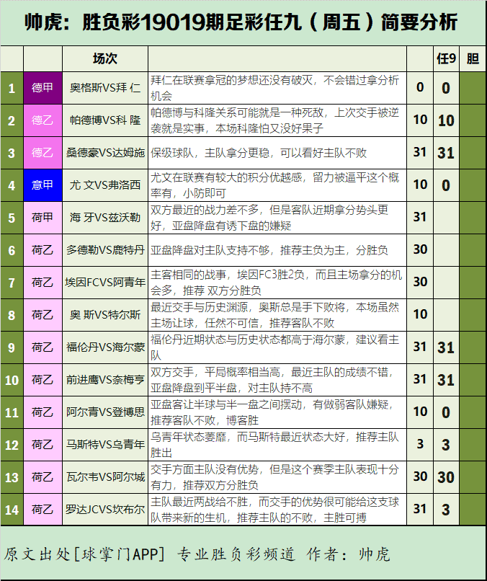Click match "帕德博VS科隆"

pyautogui.click(x=105, y=120)
